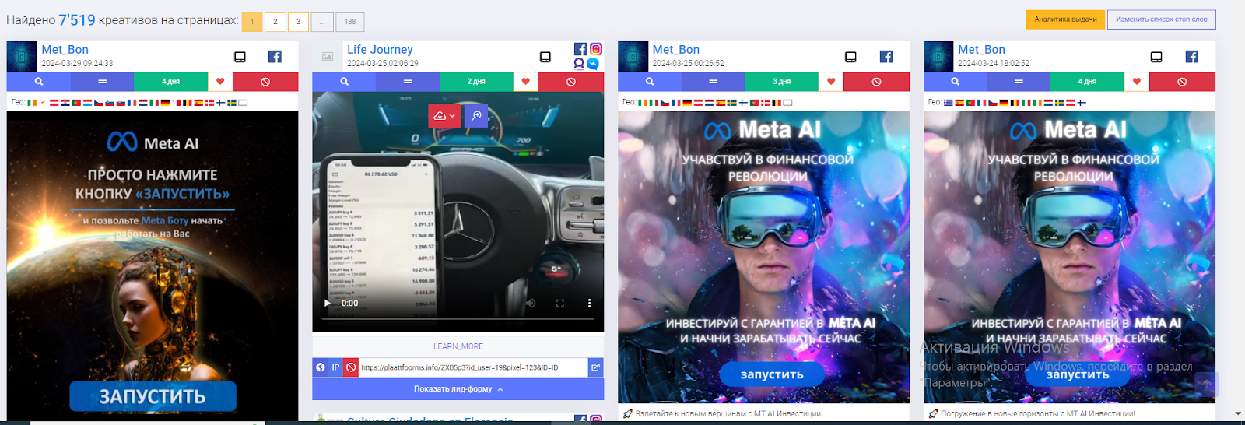Open the video's three-dot options menu
The width and height of the screenshot is (1245, 425).
(589, 304)
